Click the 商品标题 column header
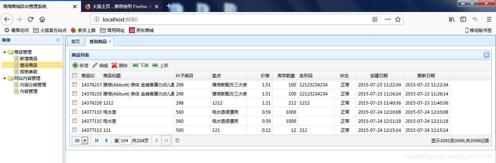This screenshot has width=496, height=163. click(138, 76)
